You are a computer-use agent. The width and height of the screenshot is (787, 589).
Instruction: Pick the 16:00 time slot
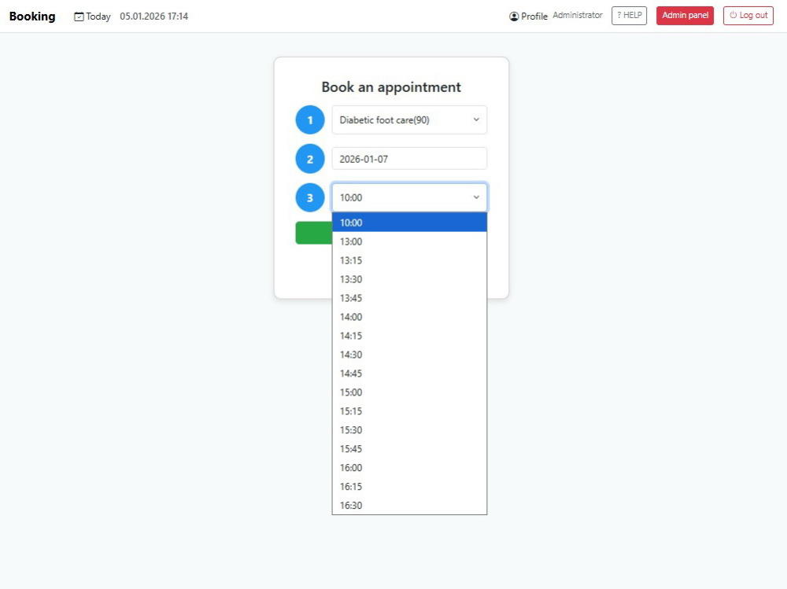click(x=409, y=467)
